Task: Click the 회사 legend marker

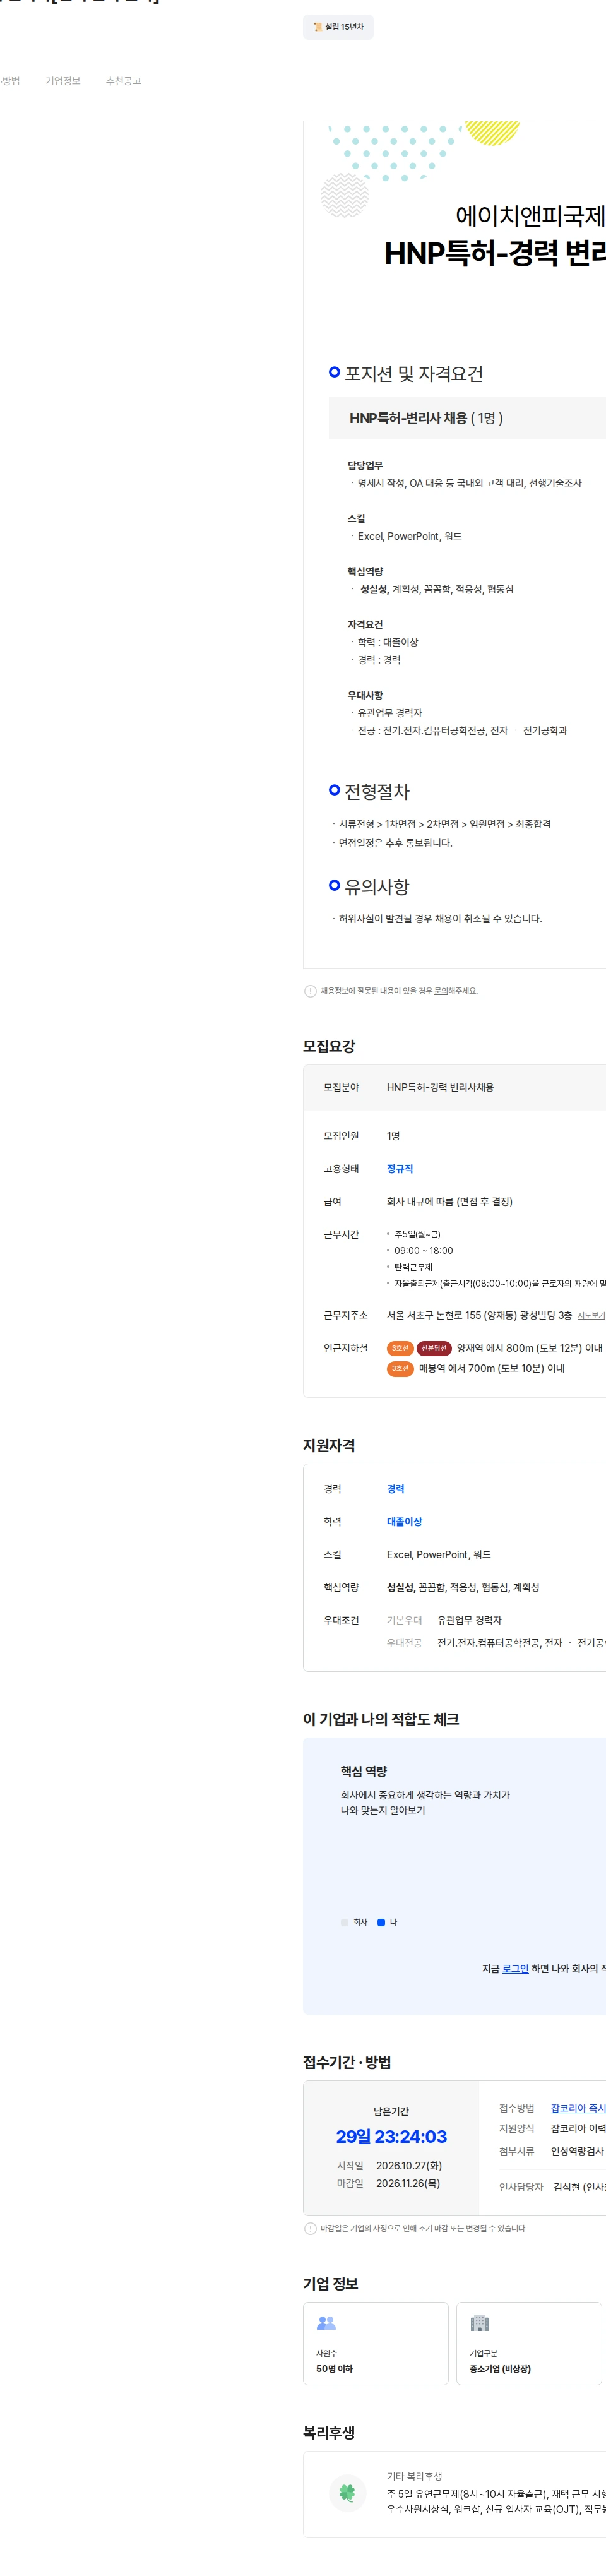Action: pyautogui.click(x=345, y=1922)
